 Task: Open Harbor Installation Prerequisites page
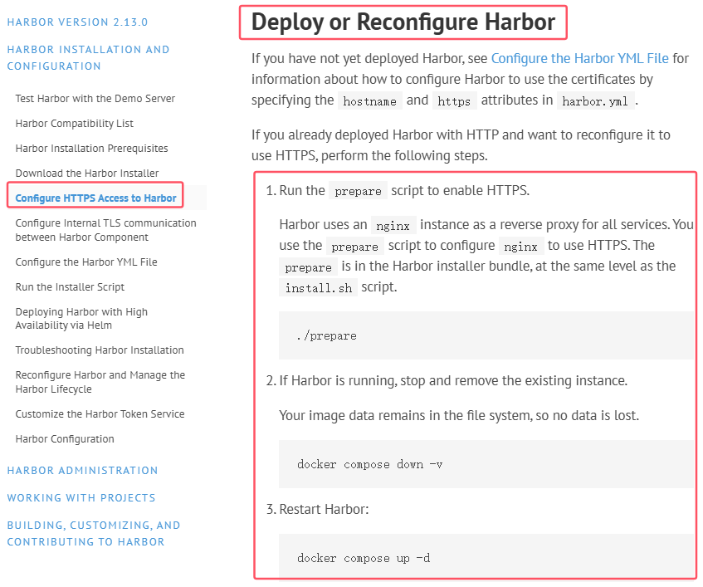[91, 148]
